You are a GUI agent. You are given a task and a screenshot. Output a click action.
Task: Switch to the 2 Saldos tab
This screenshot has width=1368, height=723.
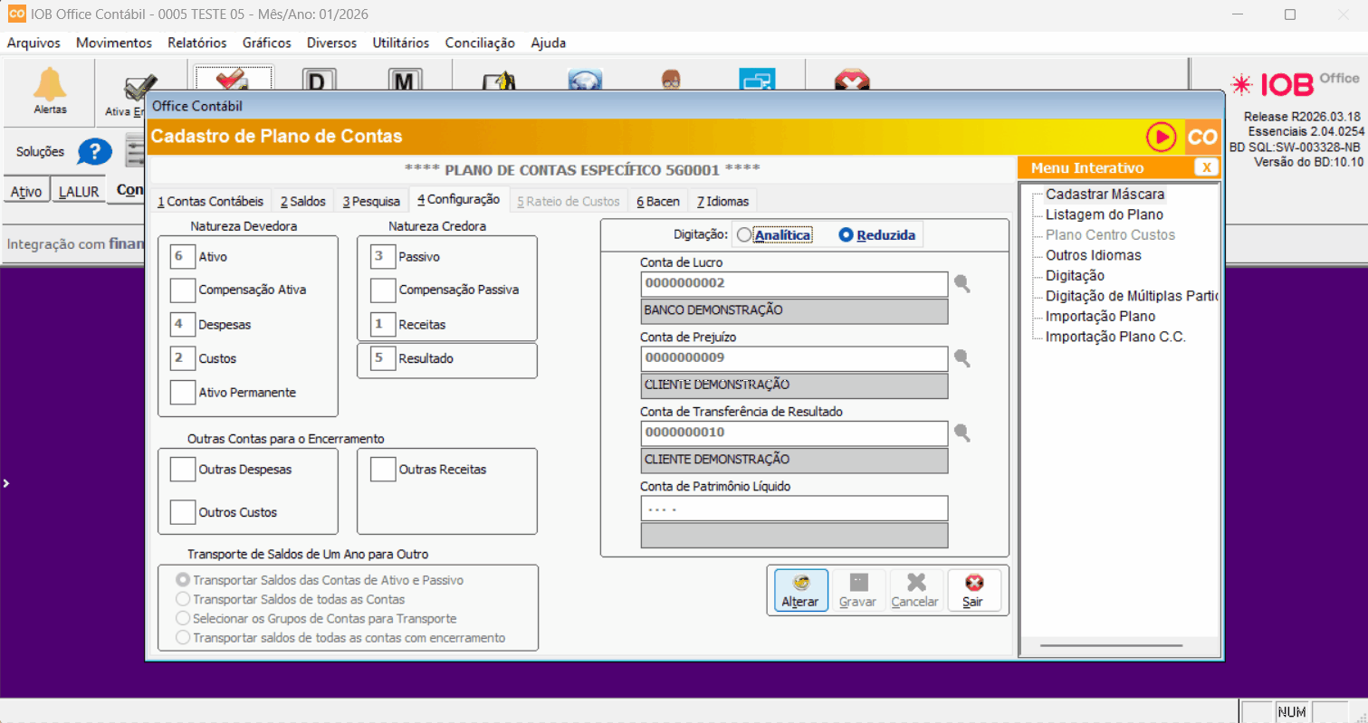(301, 201)
